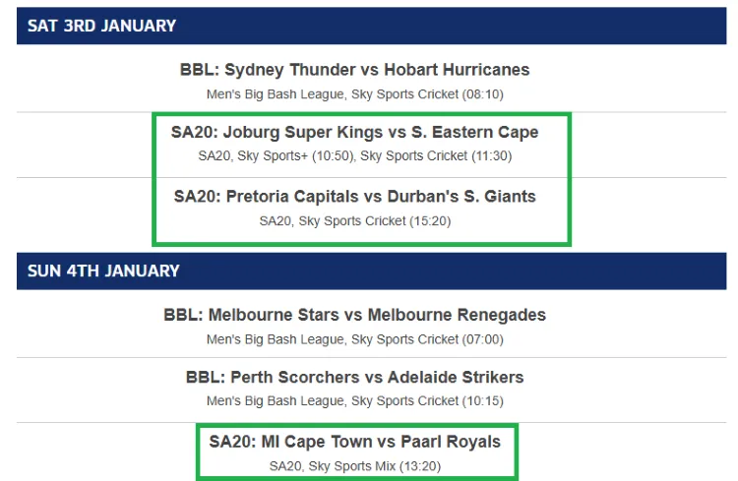Open Sydney Thunder vs Hobart Hurricanes fixture

coord(354,70)
